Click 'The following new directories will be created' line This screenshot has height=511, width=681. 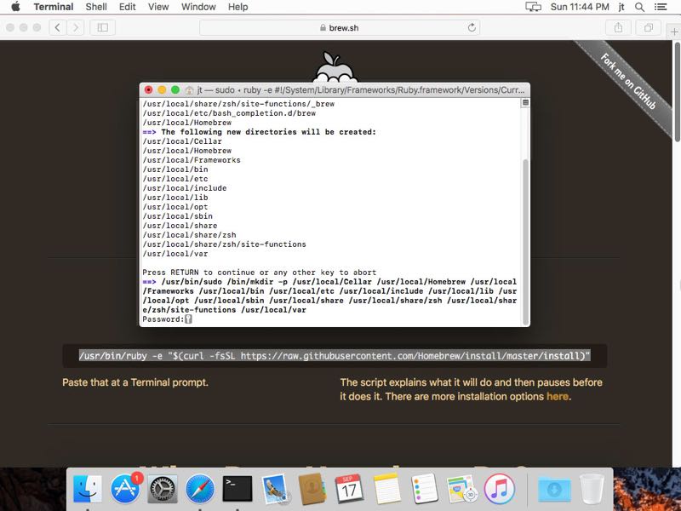point(260,132)
